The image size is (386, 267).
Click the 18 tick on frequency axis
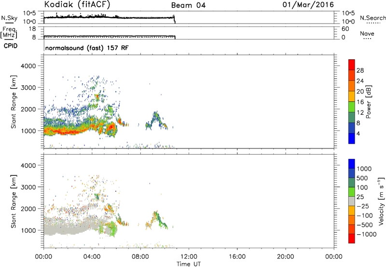click(32, 29)
